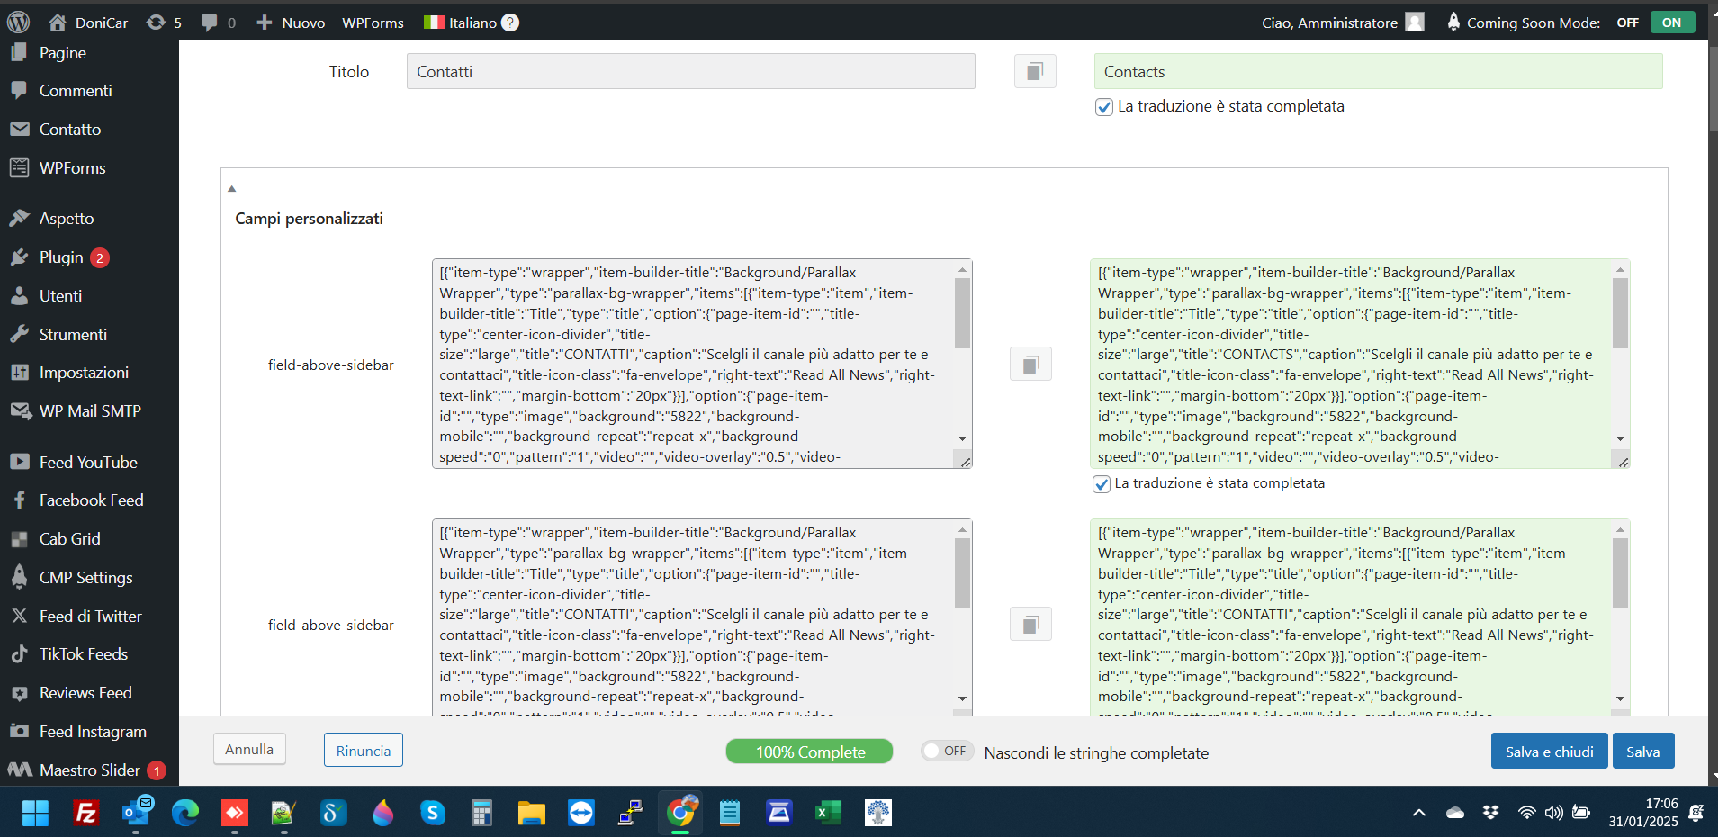Screen dimensions: 1718x837
Task: Open File Explorer from the taskbar
Action: (x=532, y=813)
